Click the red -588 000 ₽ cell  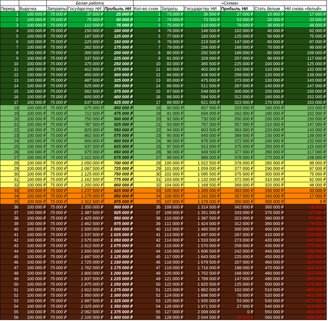305,317
